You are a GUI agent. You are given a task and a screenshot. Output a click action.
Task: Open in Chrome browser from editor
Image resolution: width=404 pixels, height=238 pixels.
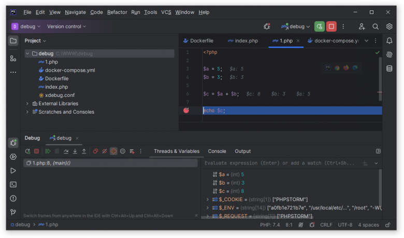pos(337,68)
